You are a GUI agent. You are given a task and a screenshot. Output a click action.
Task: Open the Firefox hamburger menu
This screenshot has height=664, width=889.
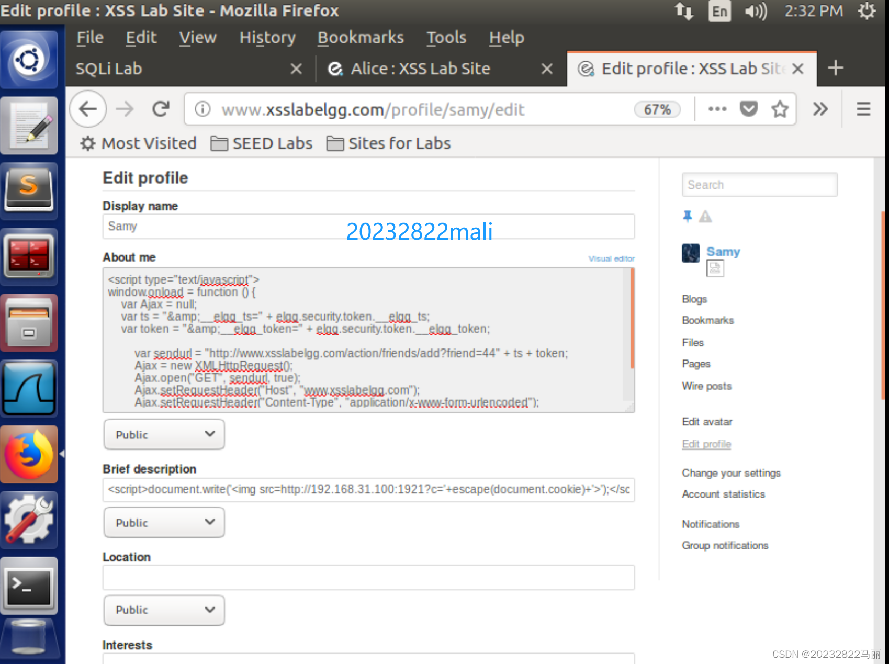tap(863, 109)
